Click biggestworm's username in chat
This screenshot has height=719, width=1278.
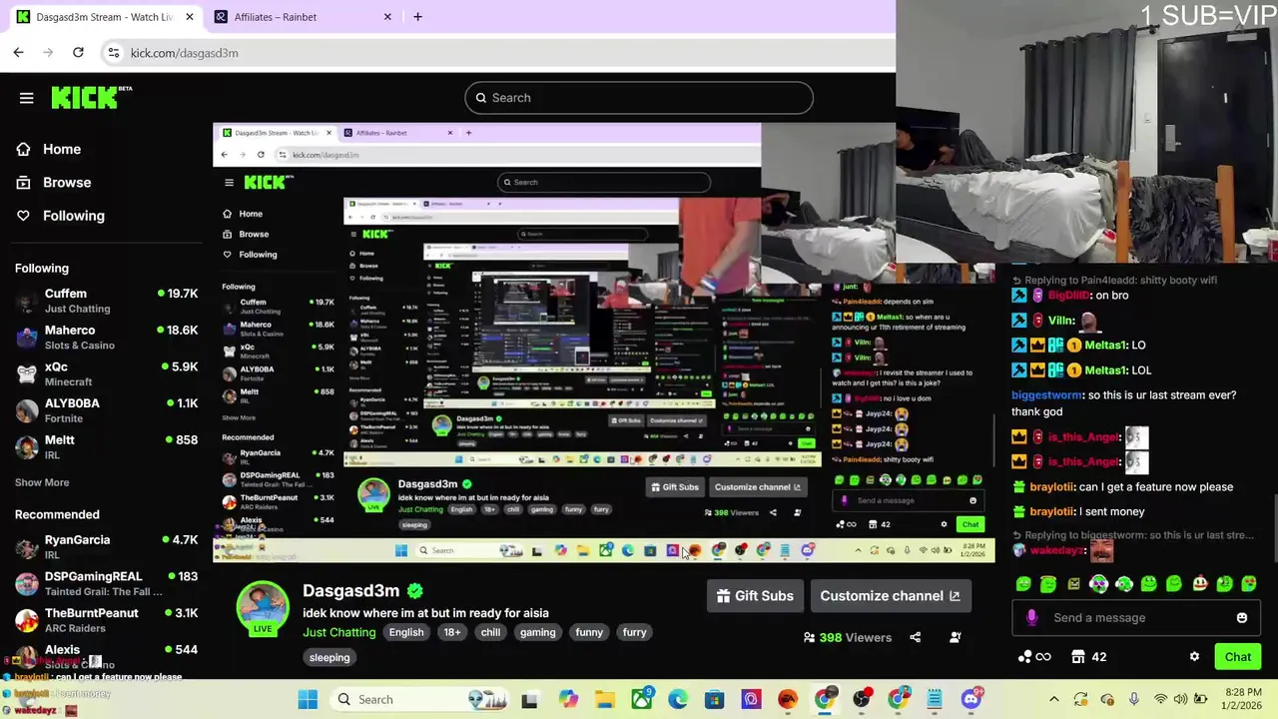click(x=1047, y=395)
